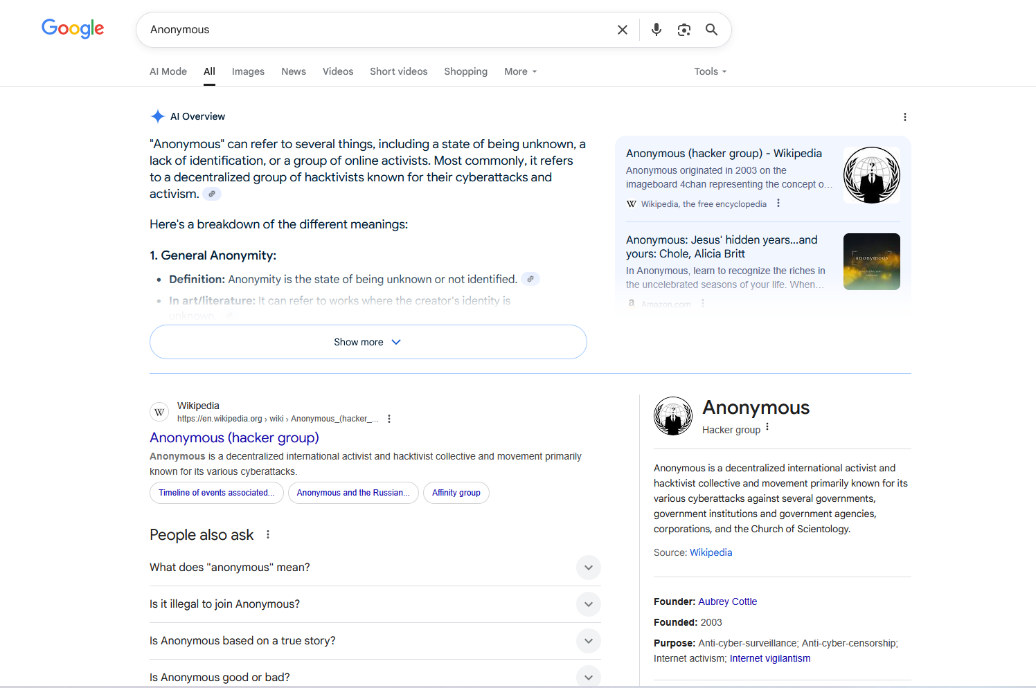The width and height of the screenshot is (1036, 688).
Task: Go to the Videos tab
Action: pyautogui.click(x=338, y=71)
